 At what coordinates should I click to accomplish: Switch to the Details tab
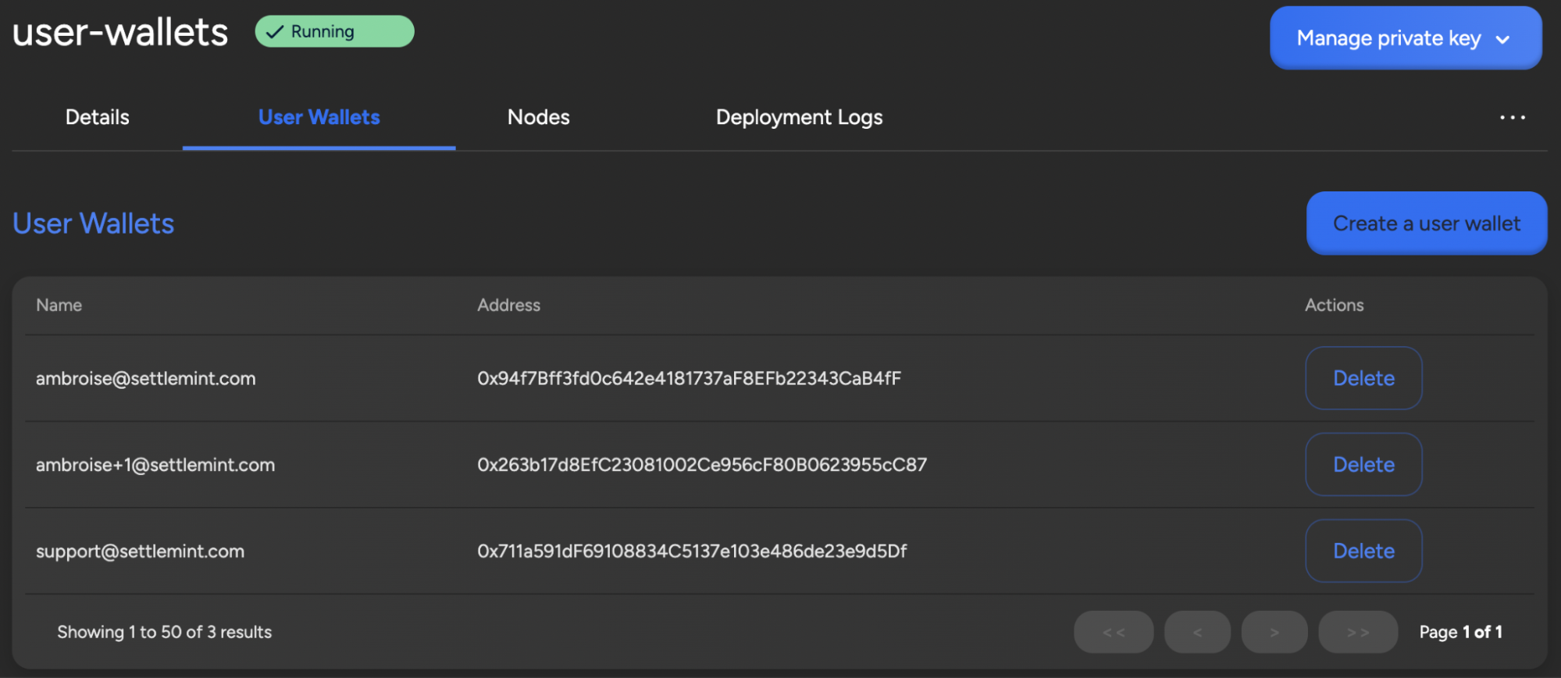click(98, 117)
